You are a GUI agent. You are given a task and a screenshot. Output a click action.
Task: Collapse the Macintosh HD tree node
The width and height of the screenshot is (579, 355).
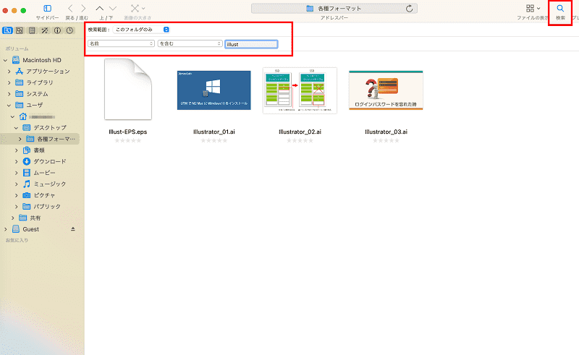5,60
